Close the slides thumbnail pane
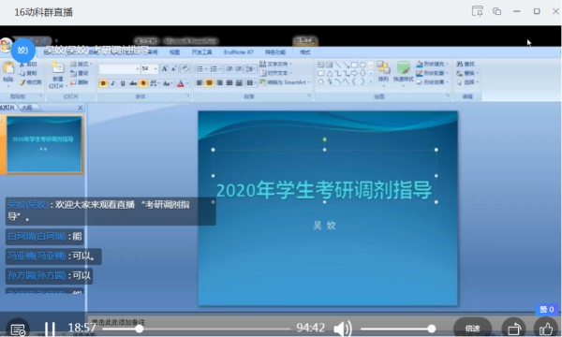This screenshot has width=562, height=337. 81,108
